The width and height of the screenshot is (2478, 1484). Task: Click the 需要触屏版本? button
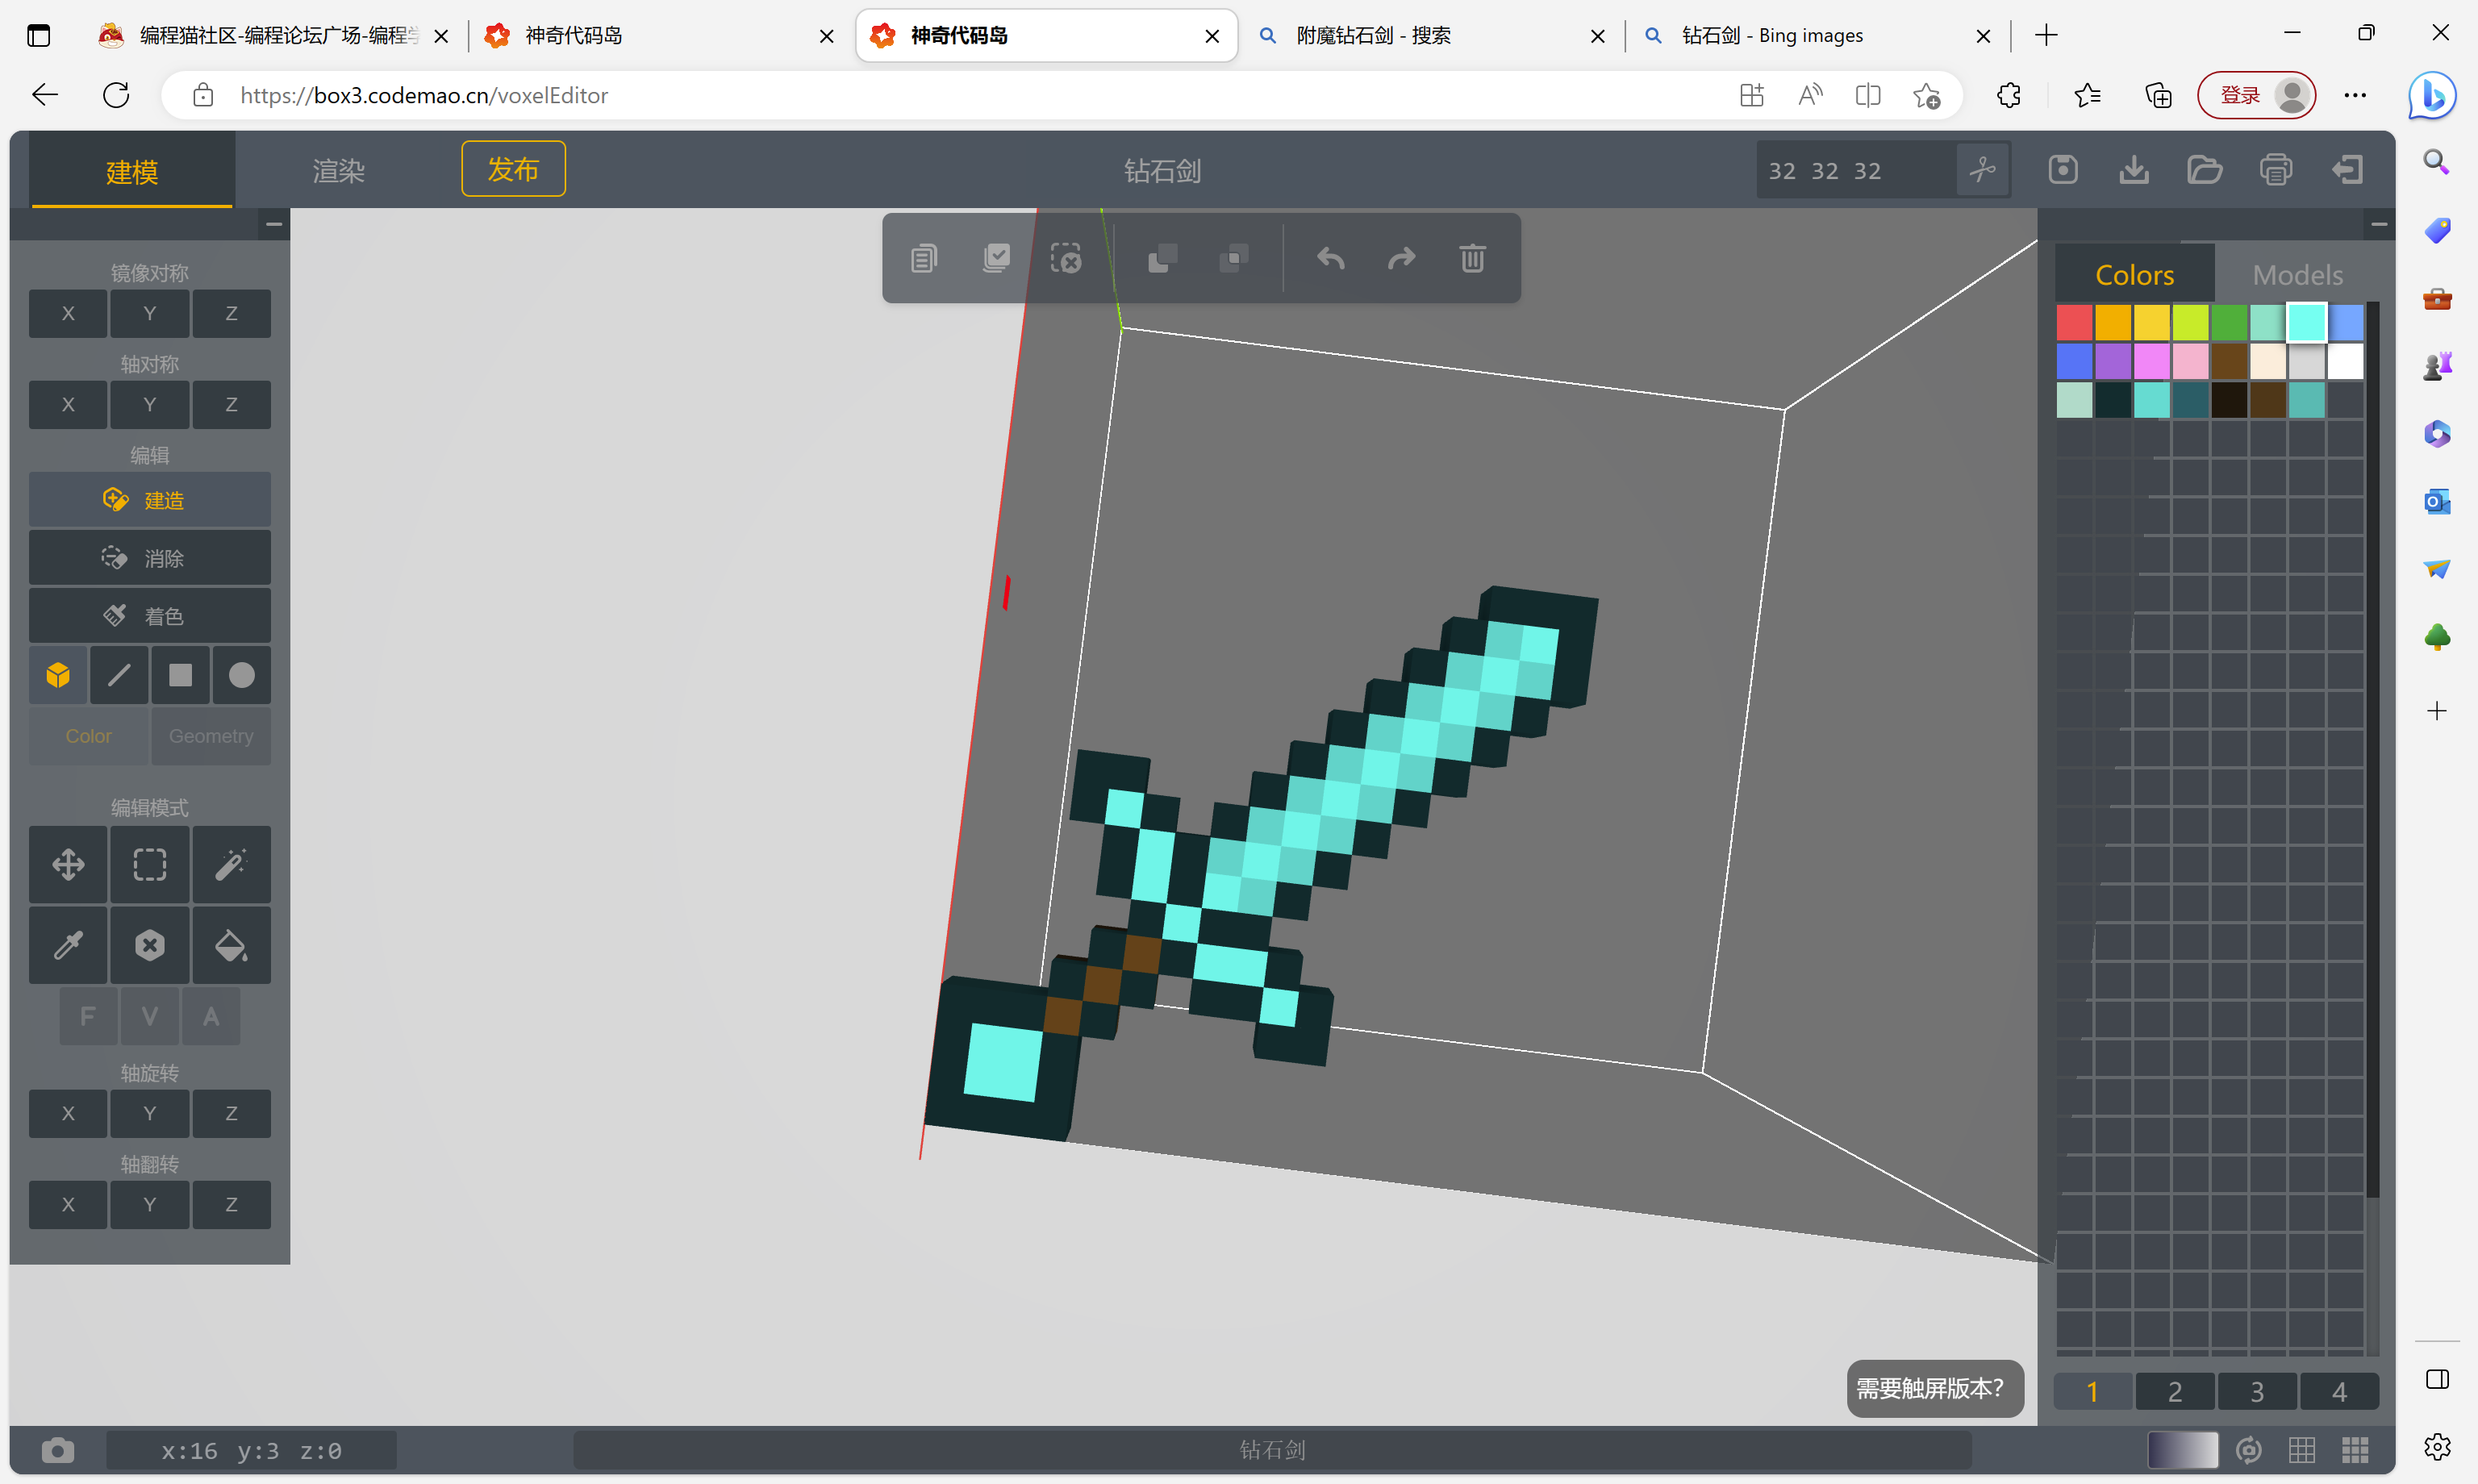(x=1934, y=1388)
